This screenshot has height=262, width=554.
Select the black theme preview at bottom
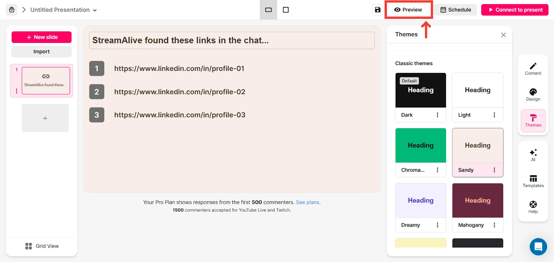click(478, 243)
